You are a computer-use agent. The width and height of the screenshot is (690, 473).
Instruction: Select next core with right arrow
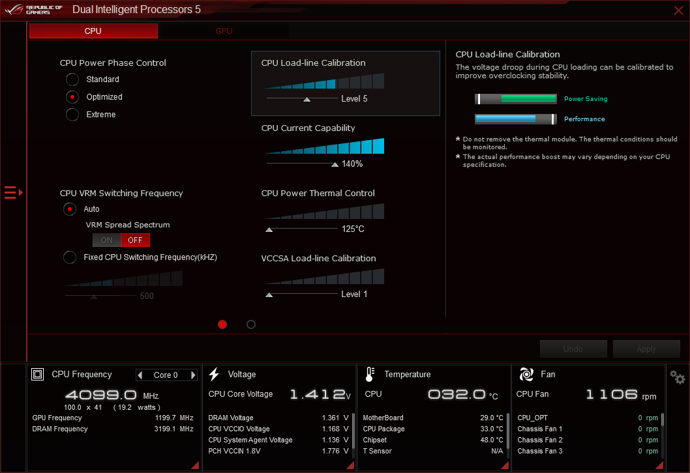tap(193, 375)
